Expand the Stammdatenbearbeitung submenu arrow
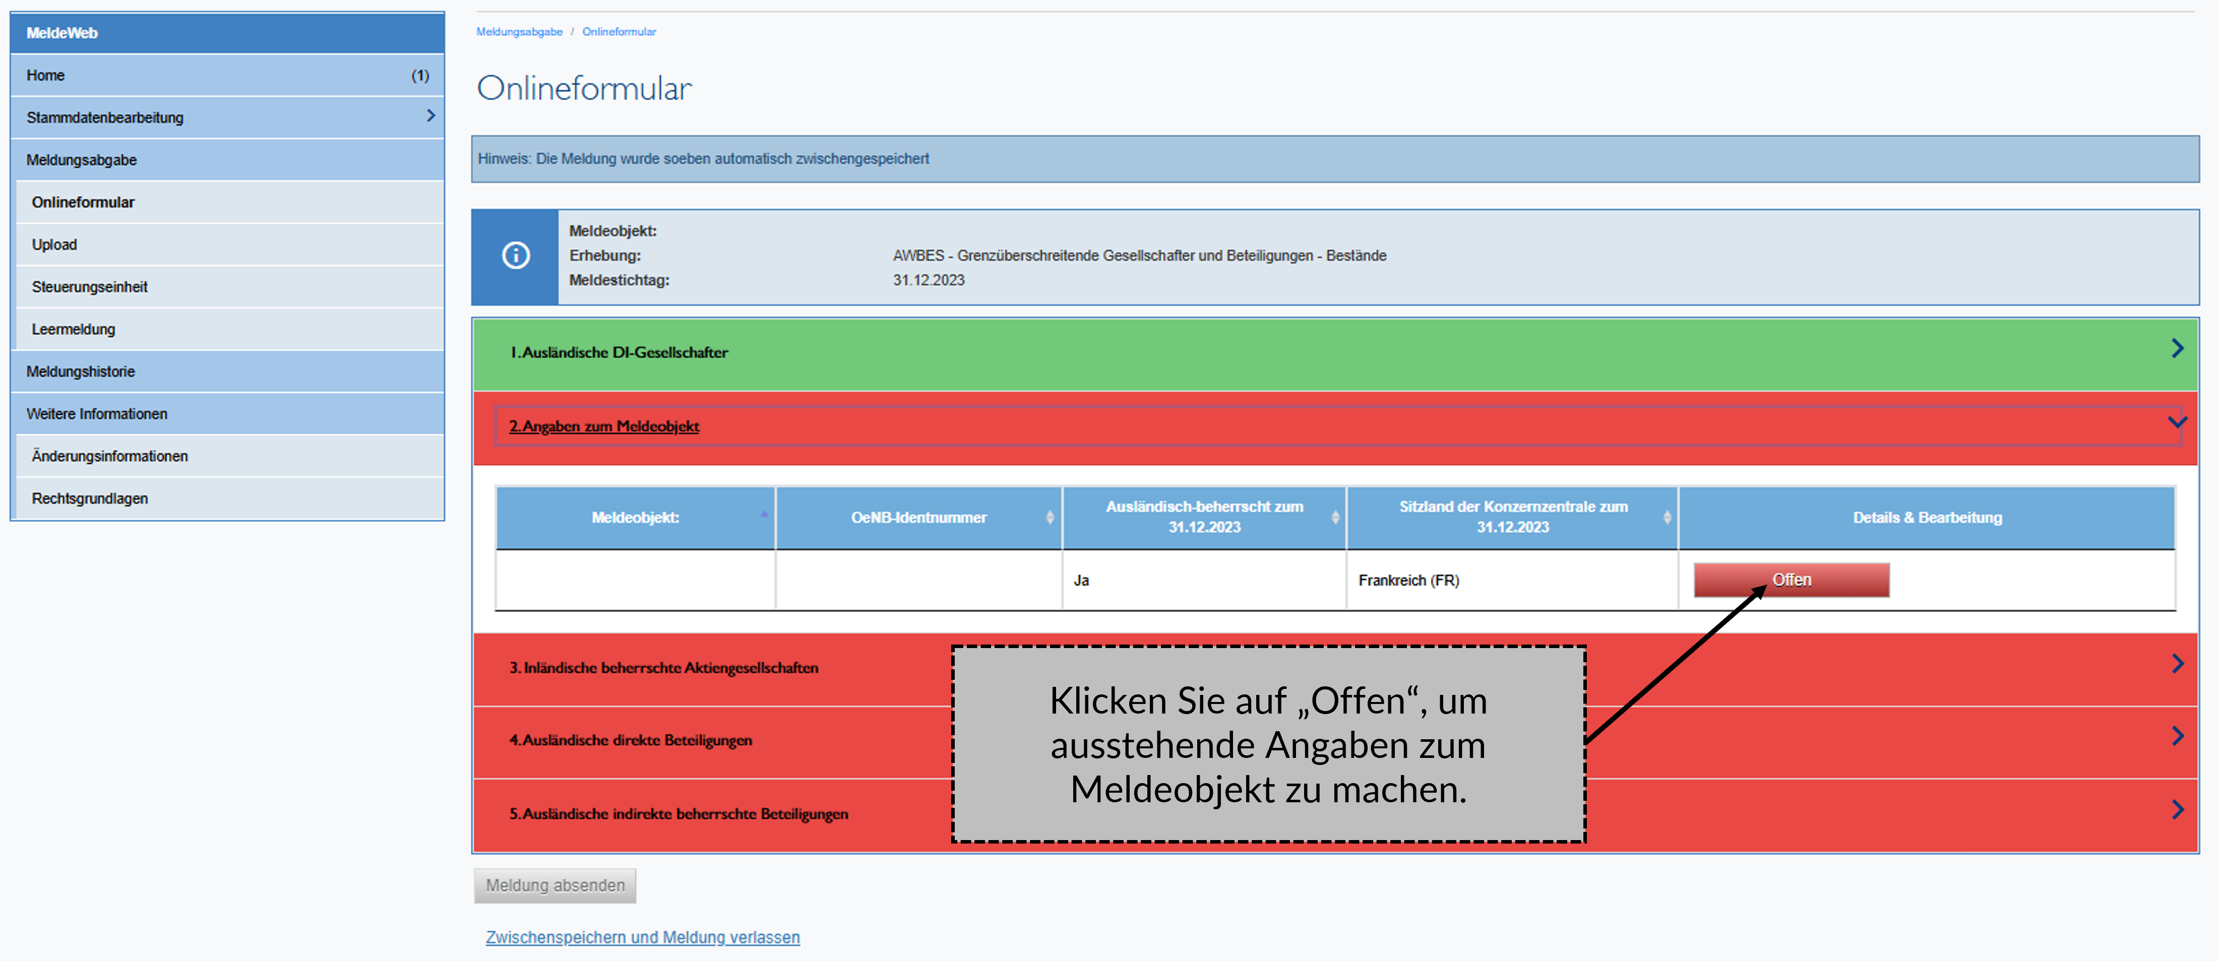The image size is (2218, 961). tap(430, 116)
